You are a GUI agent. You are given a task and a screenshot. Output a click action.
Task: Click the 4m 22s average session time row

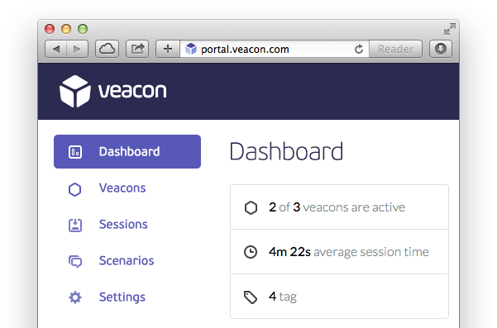pyautogui.click(x=339, y=252)
